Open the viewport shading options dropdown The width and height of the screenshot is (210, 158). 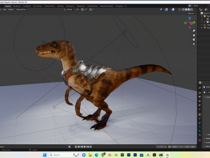coord(194,10)
